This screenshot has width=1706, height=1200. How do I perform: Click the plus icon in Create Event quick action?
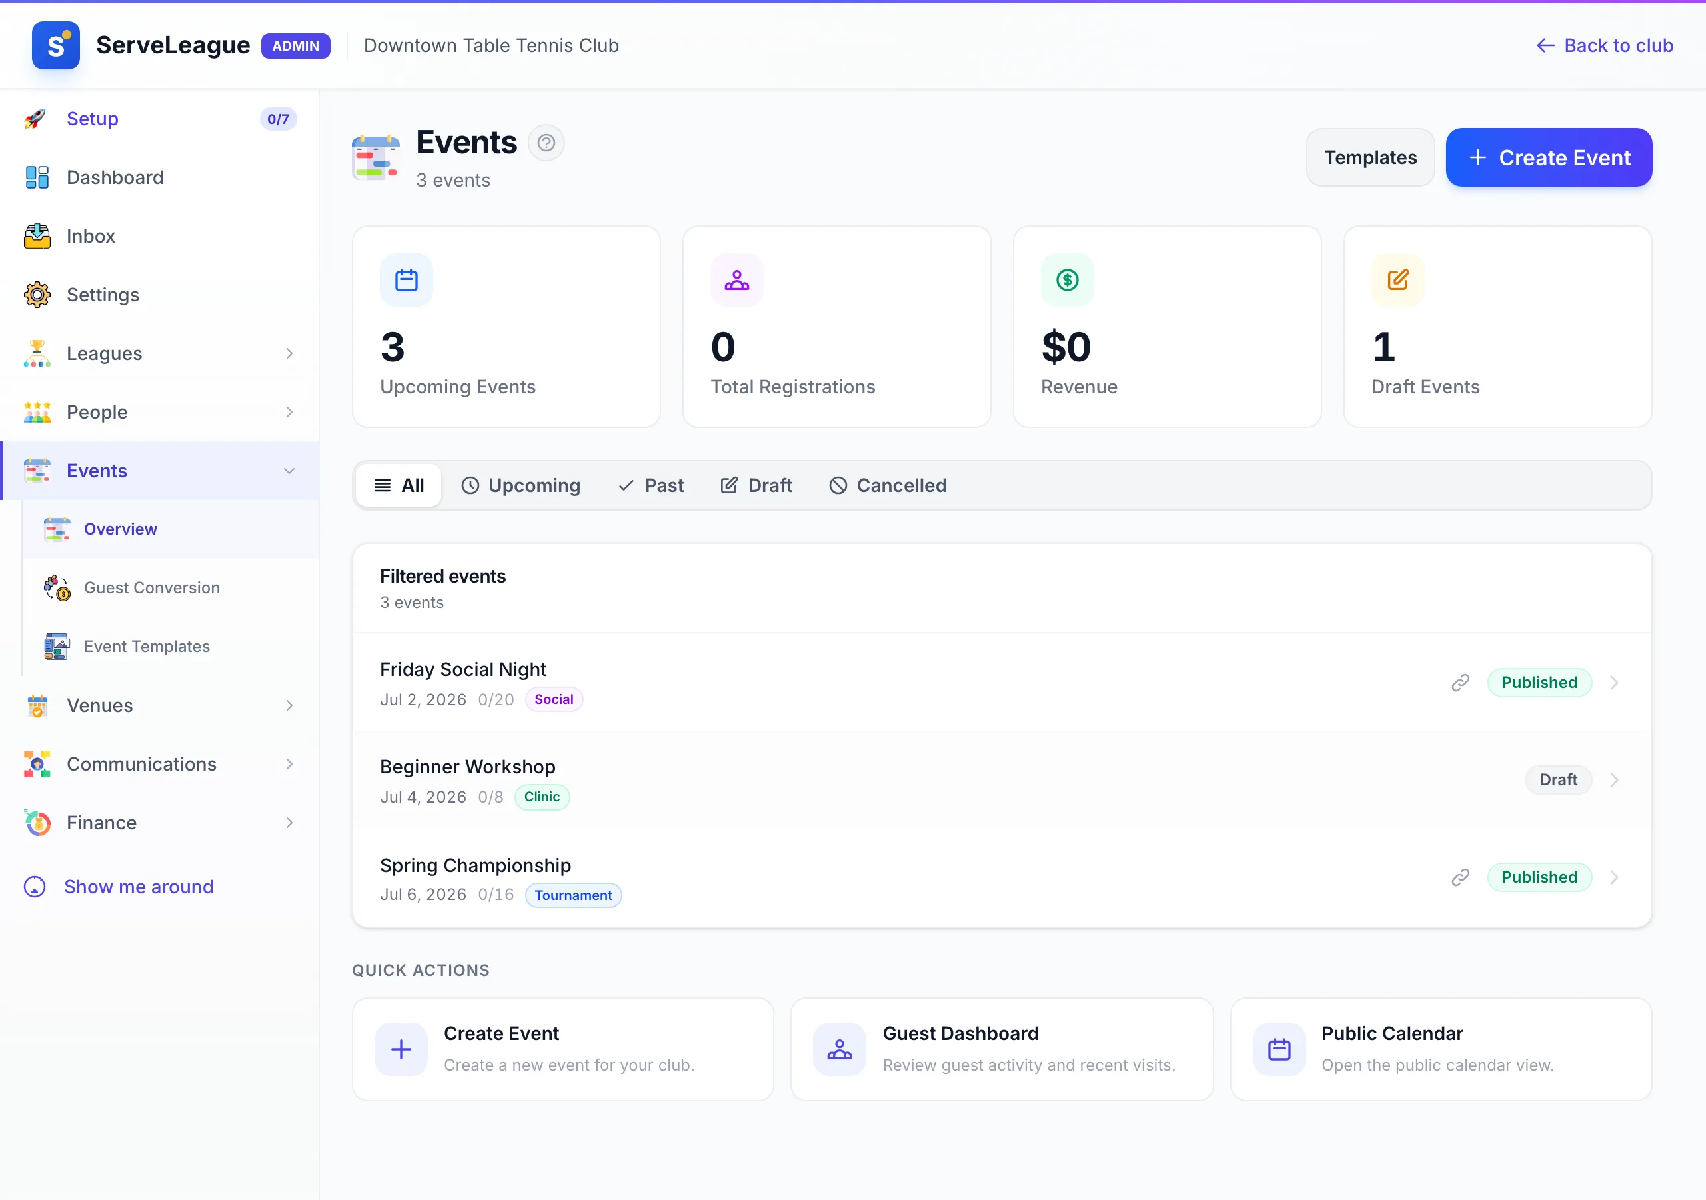coord(401,1049)
